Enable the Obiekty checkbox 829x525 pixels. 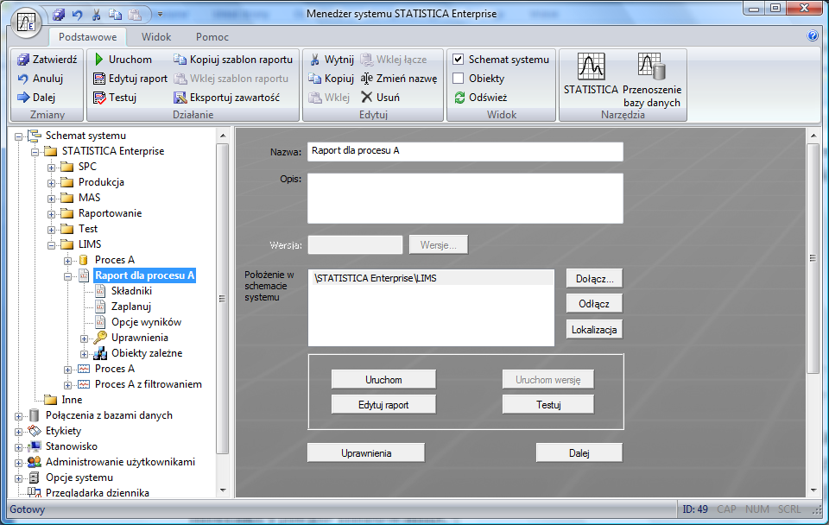[459, 79]
